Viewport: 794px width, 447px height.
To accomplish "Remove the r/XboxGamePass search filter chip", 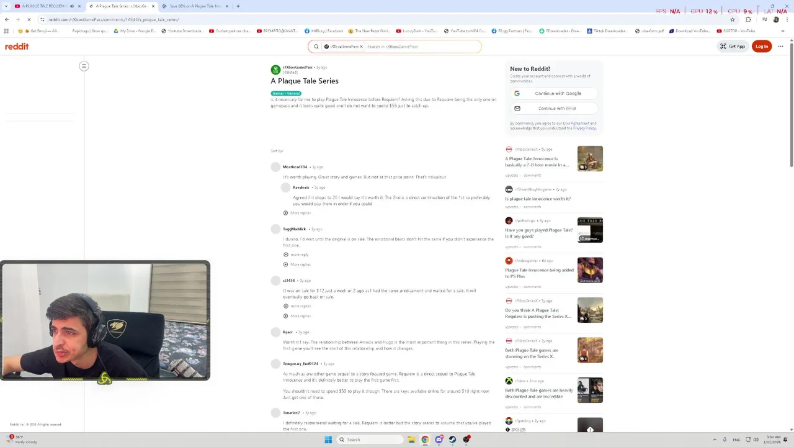I will pyautogui.click(x=361, y=47).
